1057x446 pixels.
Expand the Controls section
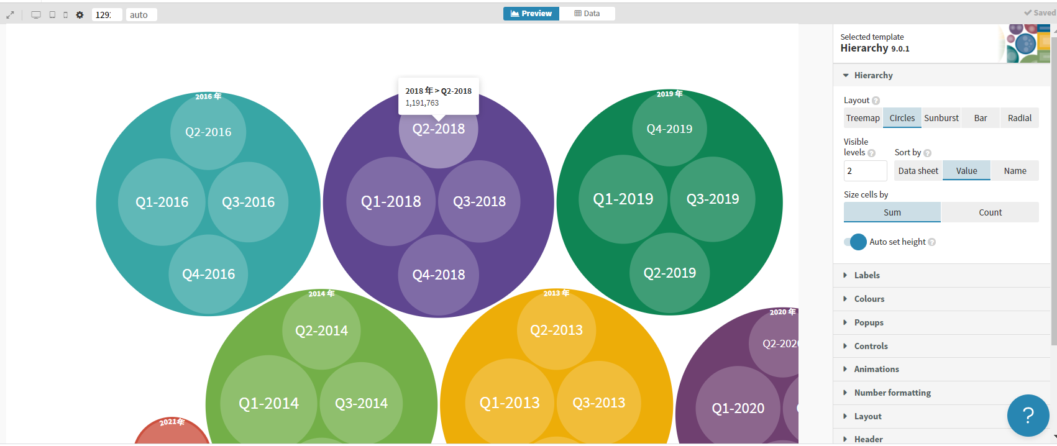pos(941,346)
